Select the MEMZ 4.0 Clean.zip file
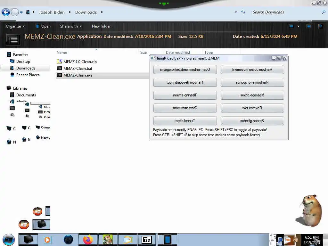 tap(80, 62)
